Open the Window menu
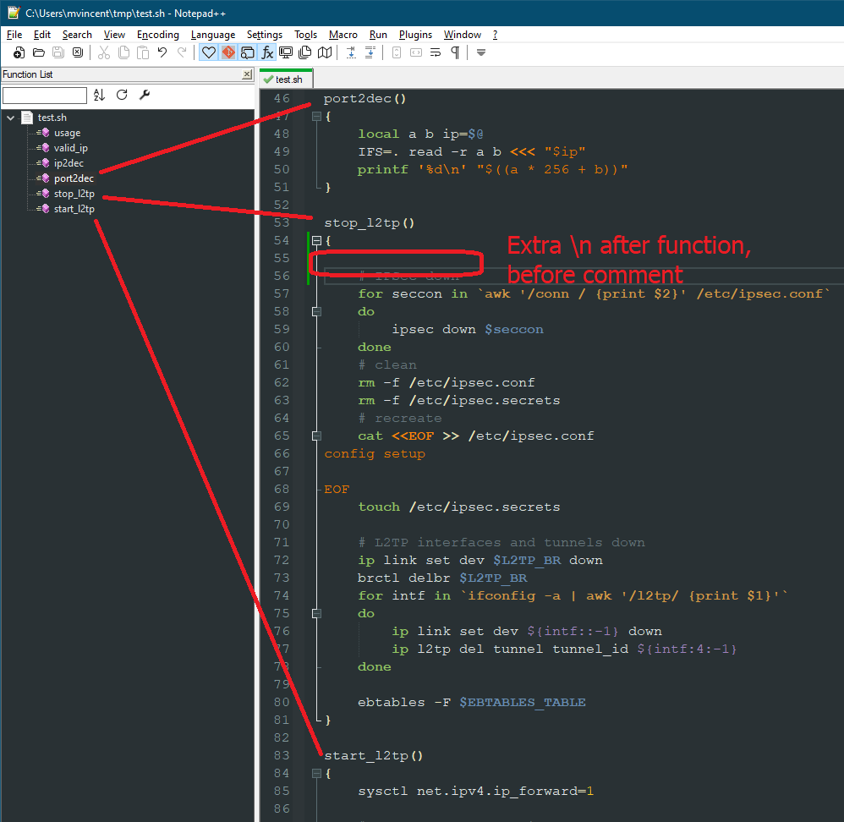 tap(463, 35)
